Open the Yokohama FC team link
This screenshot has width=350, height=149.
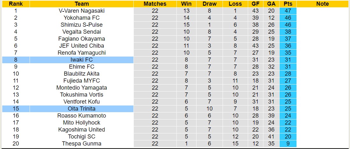[82, 18]
